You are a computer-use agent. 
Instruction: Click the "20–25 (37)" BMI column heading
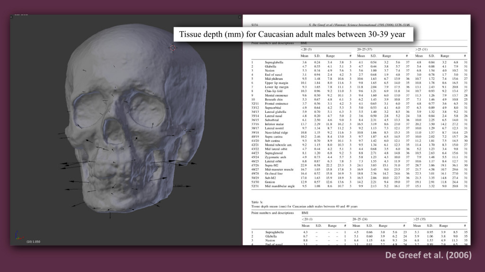tap(364, 49)
